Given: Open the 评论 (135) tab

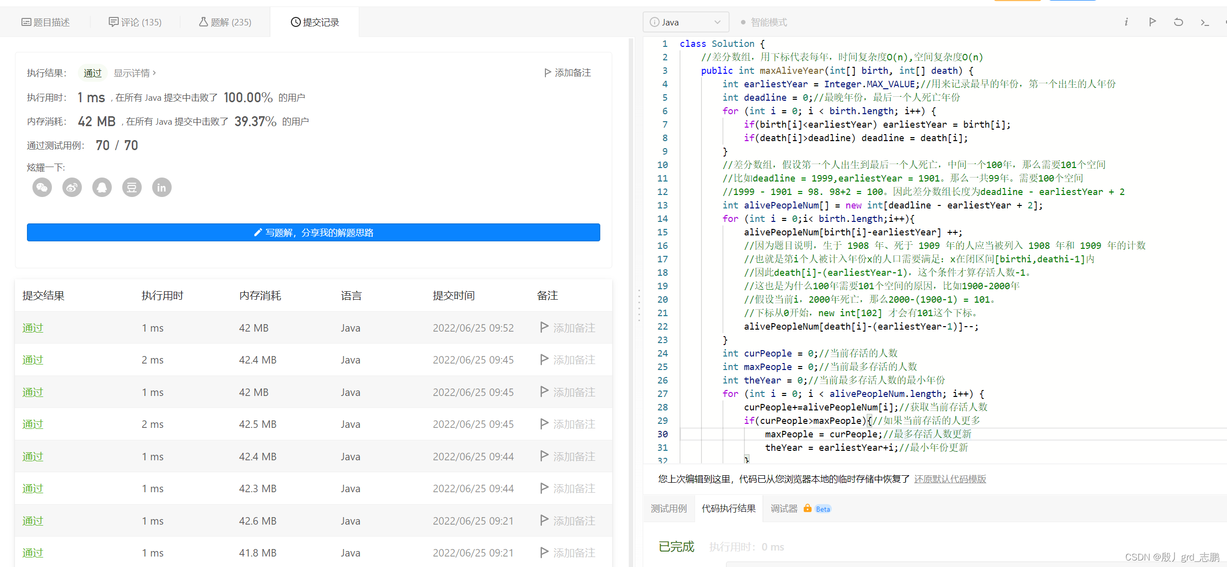Looking at the screenshot, I should pyautogui.click(x=135, y=22).
